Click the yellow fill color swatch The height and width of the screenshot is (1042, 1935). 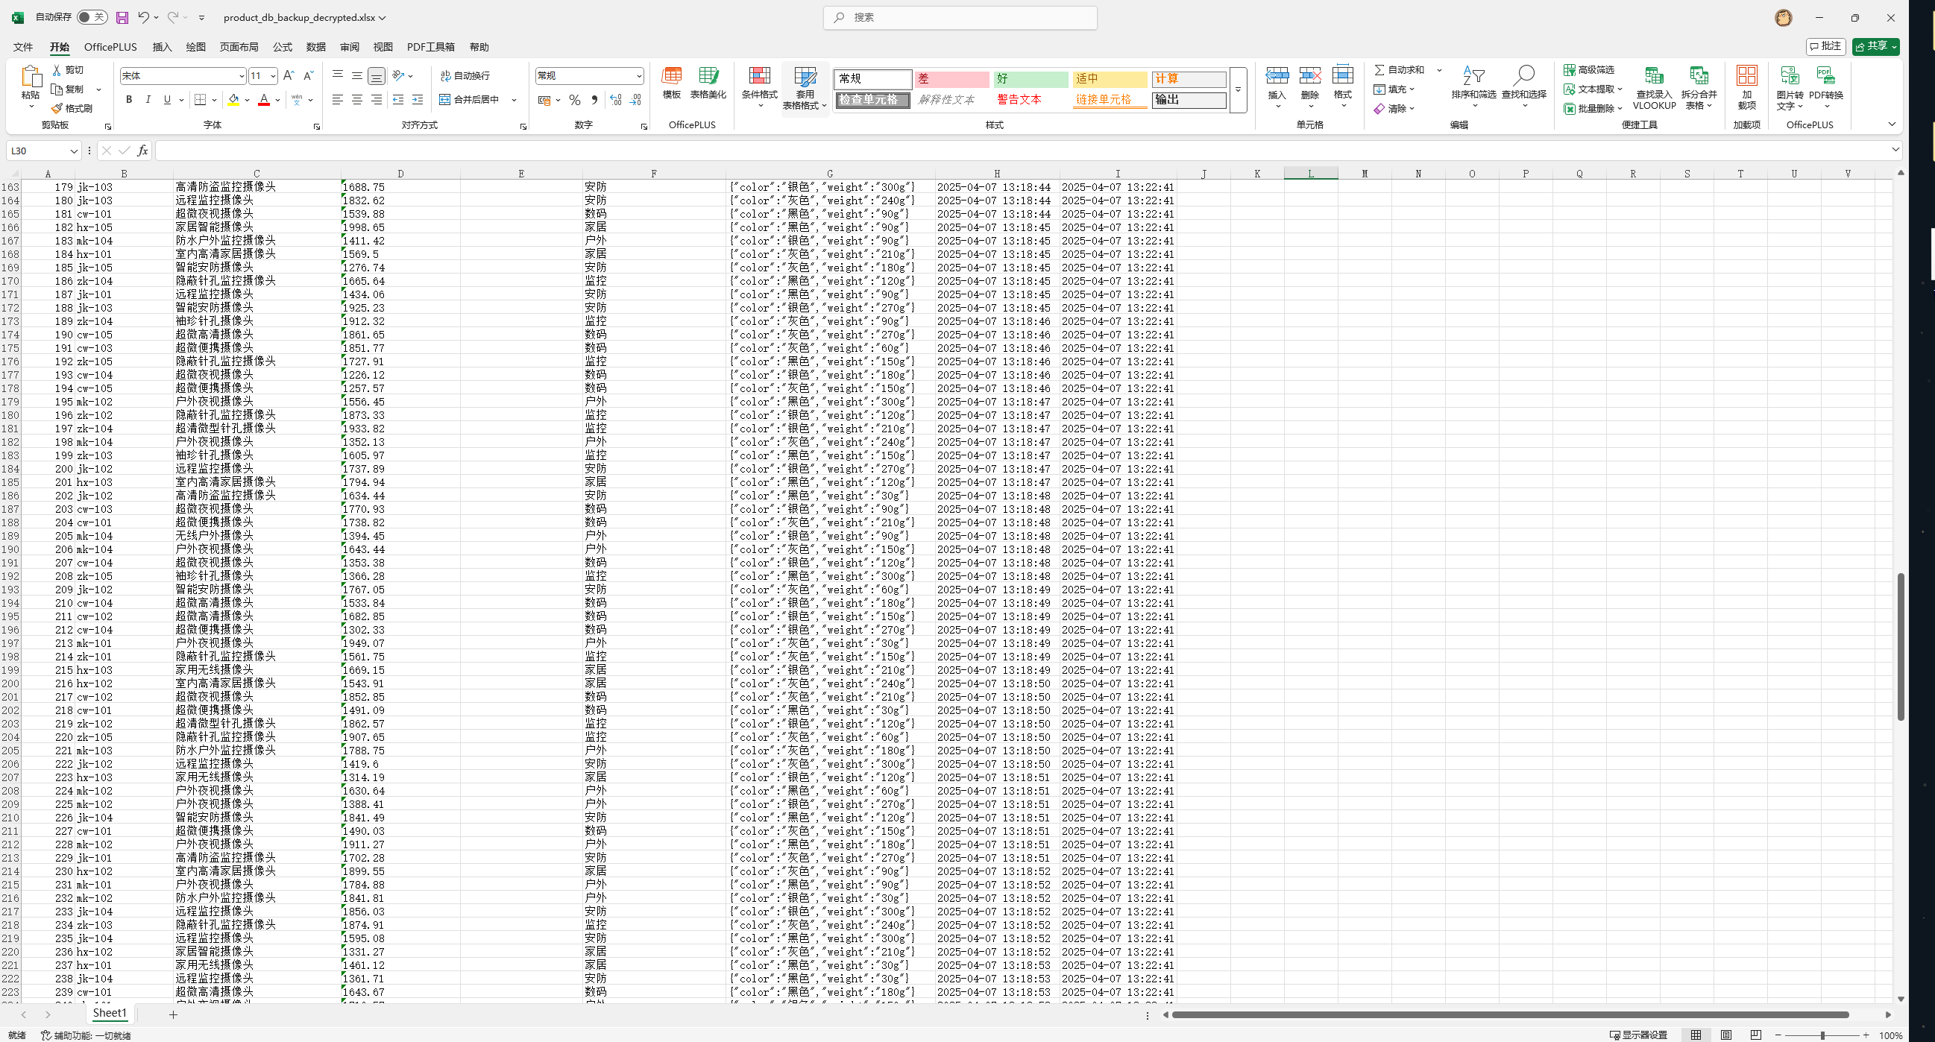pos(233,100)
